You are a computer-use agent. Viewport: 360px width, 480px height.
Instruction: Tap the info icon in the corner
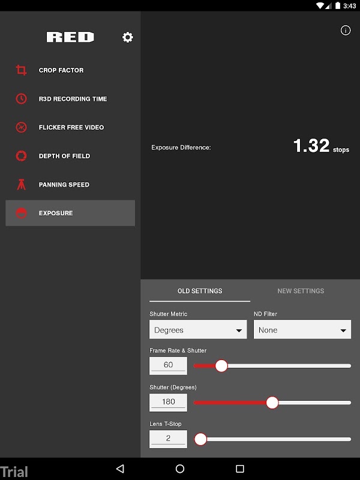(x=346, y=31)
